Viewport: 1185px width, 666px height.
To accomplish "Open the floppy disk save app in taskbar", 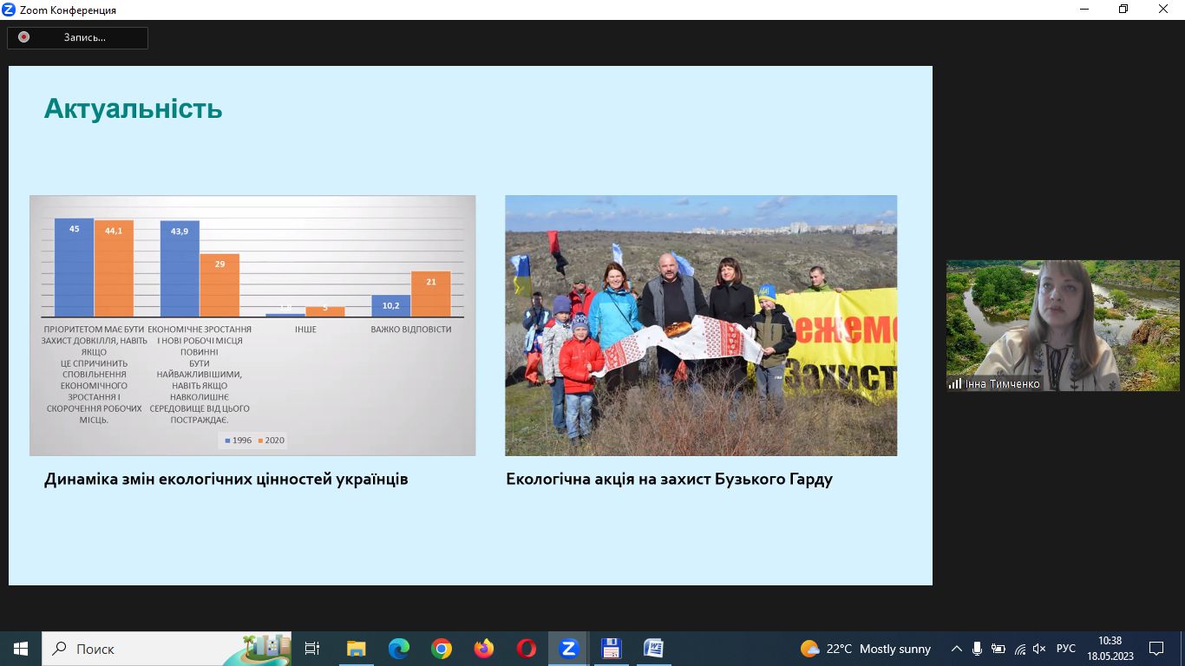I will pyautogui.click(x=612, y=648).
